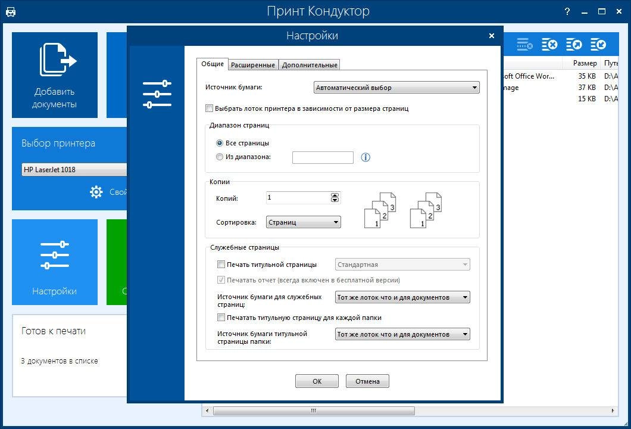Click the Добавить документы label
The height and width of the screenshot is (429, 631).
54,98
